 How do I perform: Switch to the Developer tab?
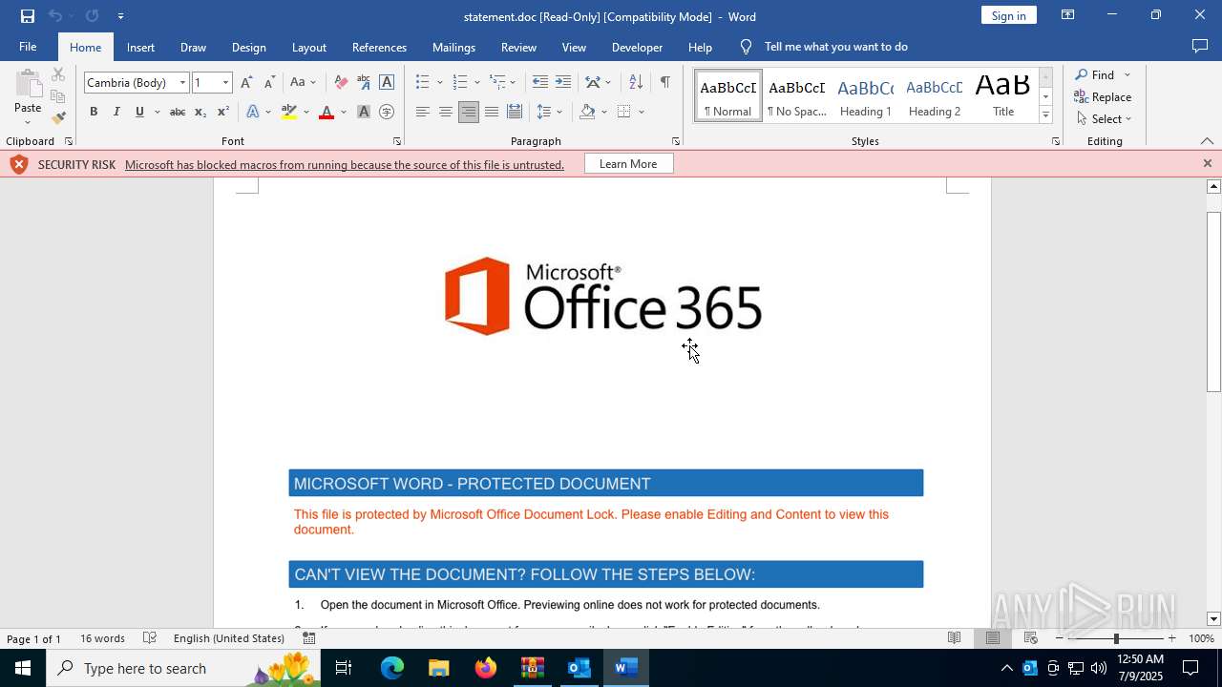(637, 47)
